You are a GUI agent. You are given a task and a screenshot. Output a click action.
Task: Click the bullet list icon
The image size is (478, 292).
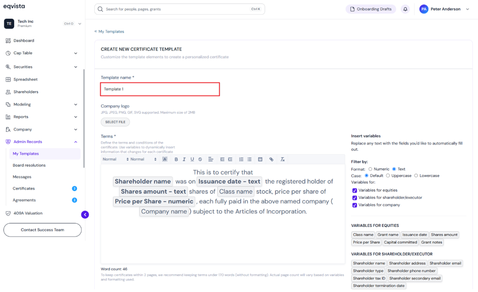(x=249, y=159)
